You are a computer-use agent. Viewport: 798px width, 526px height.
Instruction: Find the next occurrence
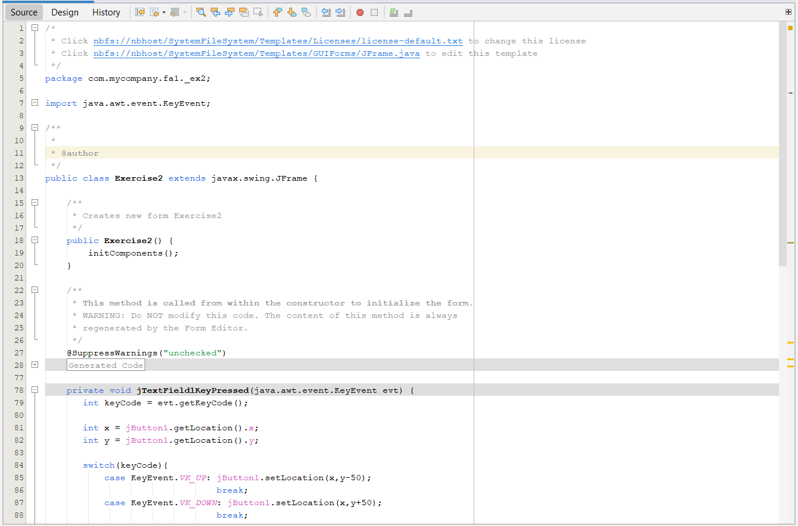(230, 12)
